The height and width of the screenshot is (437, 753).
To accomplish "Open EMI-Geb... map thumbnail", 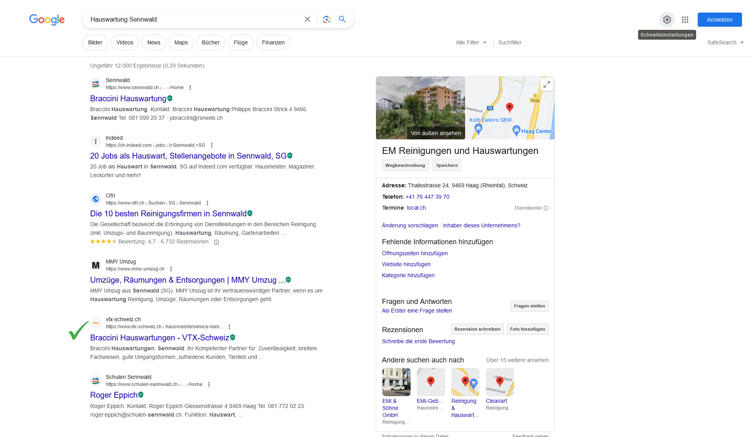I will pyautogui.click(x=431, y=382).
